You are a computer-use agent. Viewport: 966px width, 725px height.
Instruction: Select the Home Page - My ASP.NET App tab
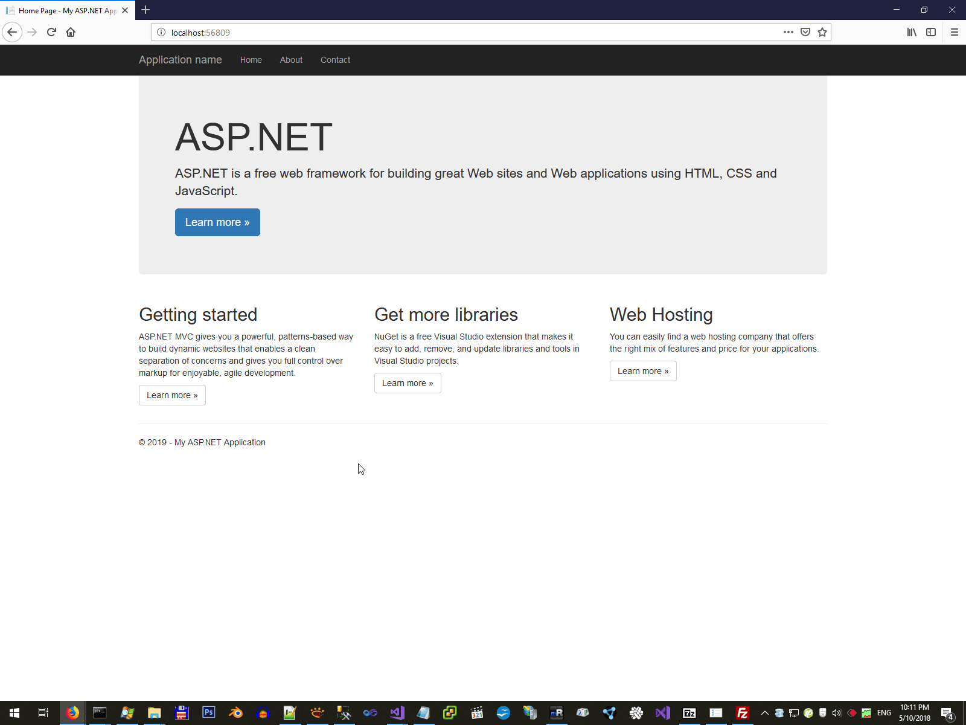66,10
